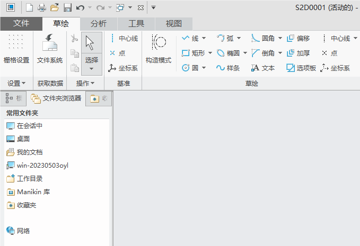Open the 选项板 palette tool
The width and height of the screenshot is (360, 246).
[x=301, y=68]
